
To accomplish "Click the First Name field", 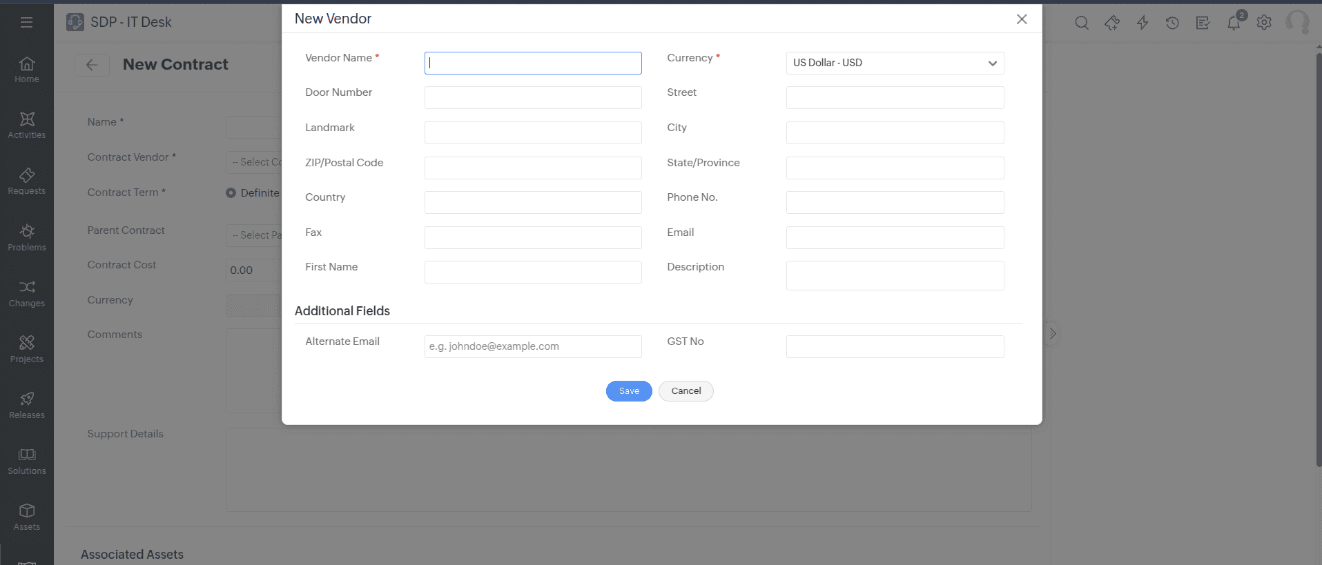I will (533, 272).
